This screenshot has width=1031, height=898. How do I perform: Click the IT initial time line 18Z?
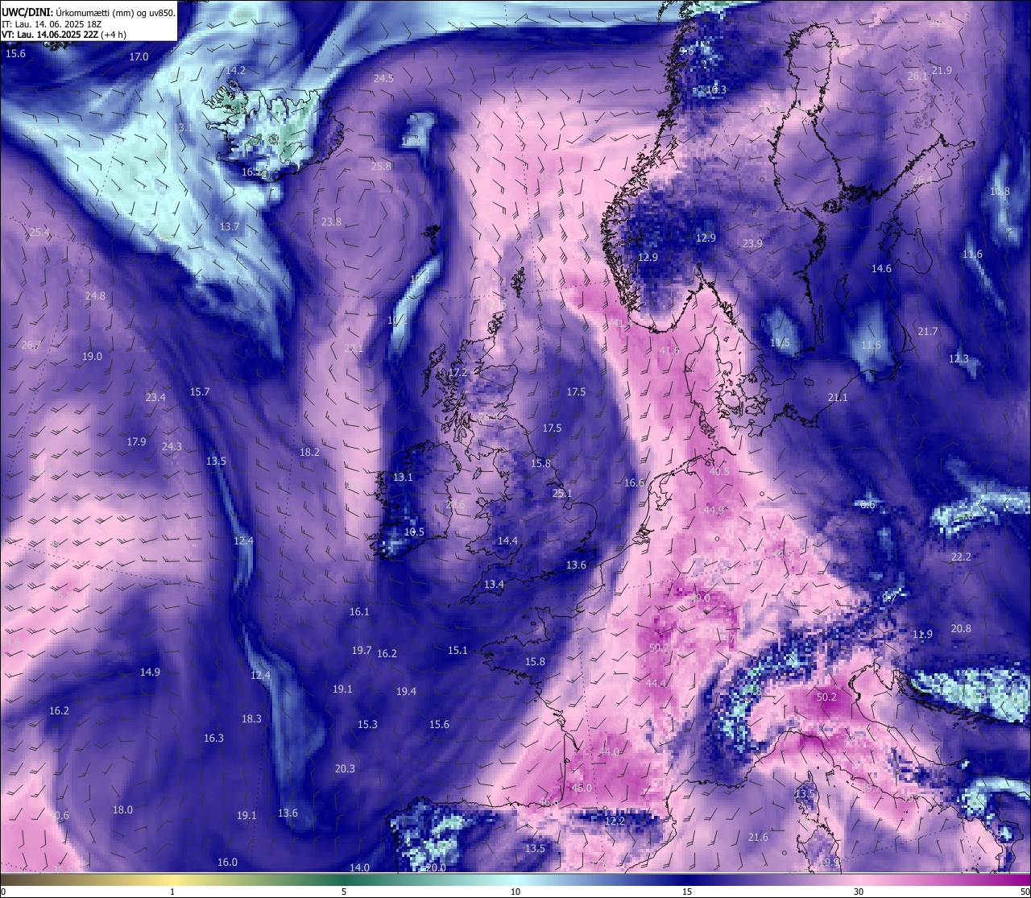click(51, 23)
